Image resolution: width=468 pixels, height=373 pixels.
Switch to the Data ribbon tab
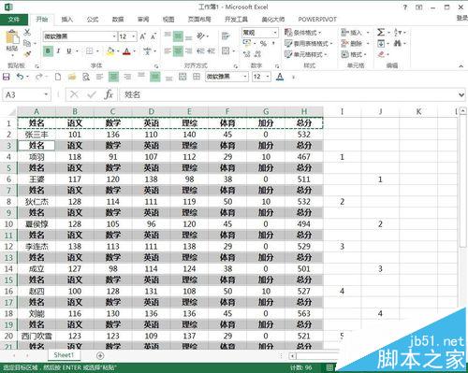(x=118, y=20)
